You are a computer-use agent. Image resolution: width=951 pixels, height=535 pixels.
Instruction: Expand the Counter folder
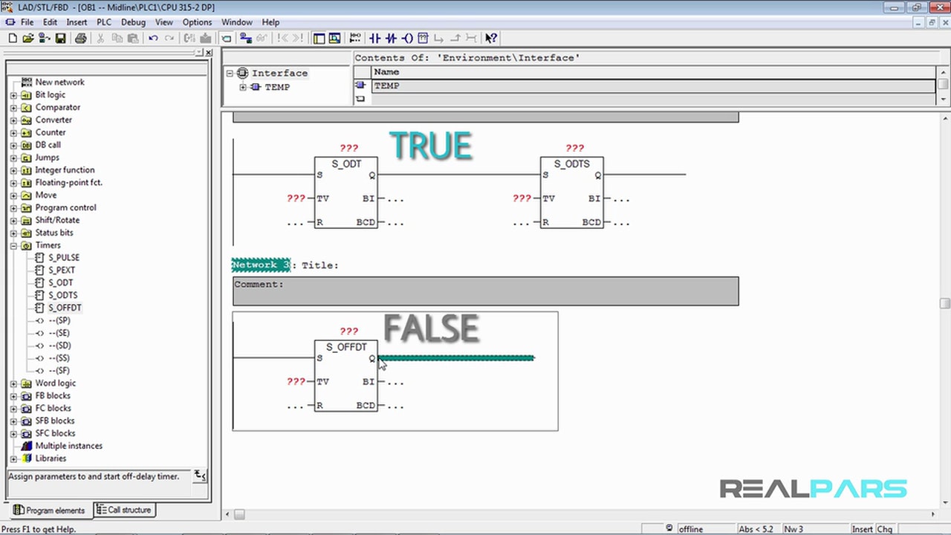click(x=13, y=133)
